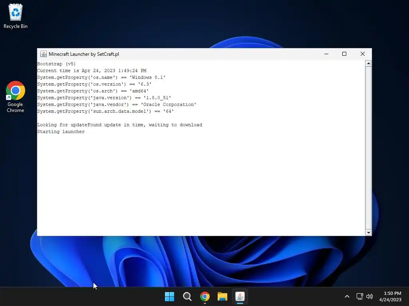The width and height of the screenshot is (409, 306).
Task: Click the os.name 'Windows 8.1' line
Action: click(x=101, y=78)
